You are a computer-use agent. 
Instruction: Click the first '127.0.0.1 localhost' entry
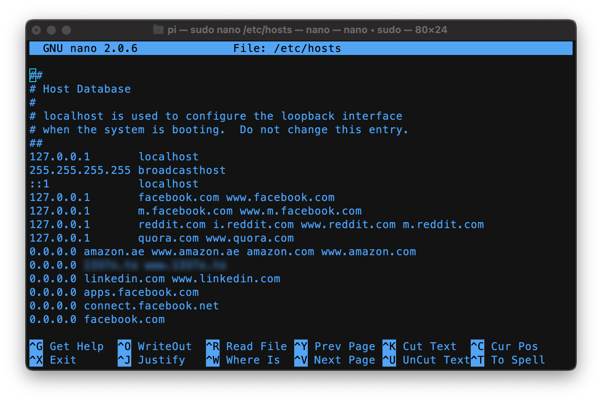pyautogui.click(x=114, y=157)
